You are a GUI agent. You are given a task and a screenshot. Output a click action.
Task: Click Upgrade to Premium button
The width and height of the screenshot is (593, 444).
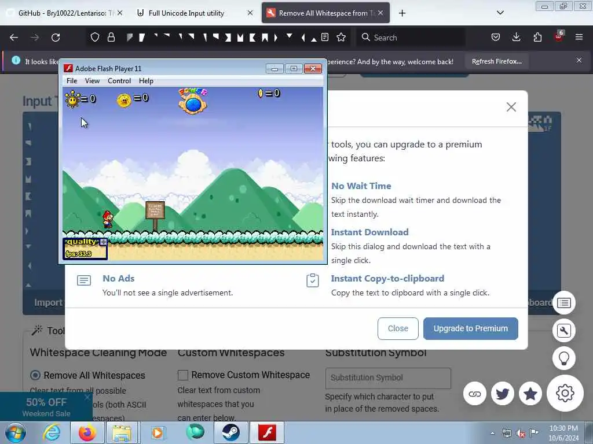(x=470, y=328)
